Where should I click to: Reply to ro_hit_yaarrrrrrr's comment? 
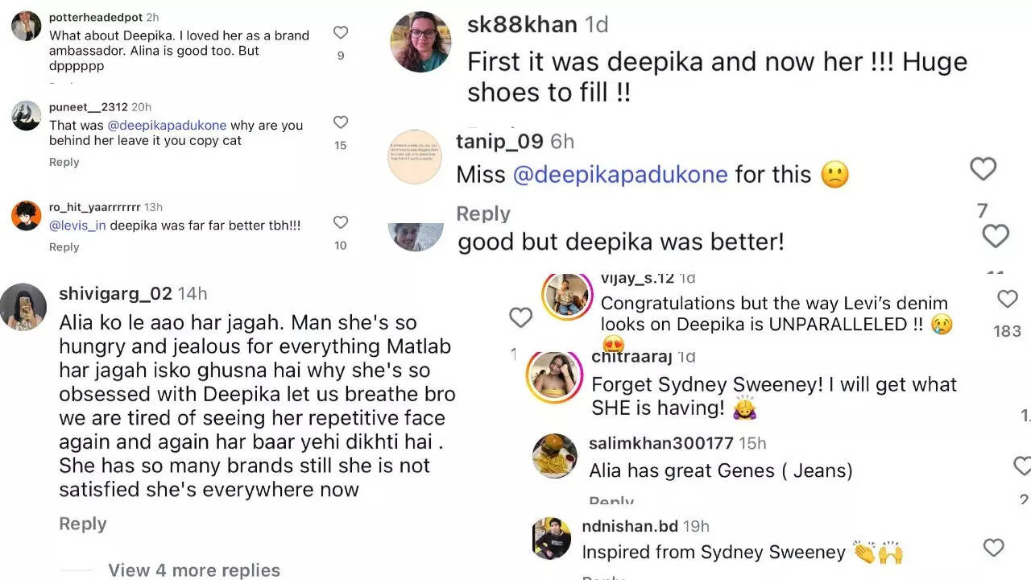(64, 247)
